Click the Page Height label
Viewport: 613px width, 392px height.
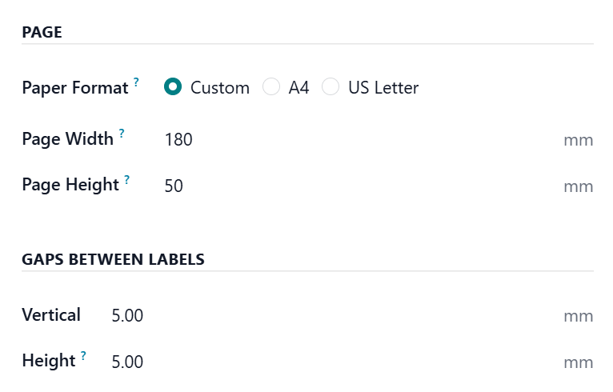coord(70,185)
